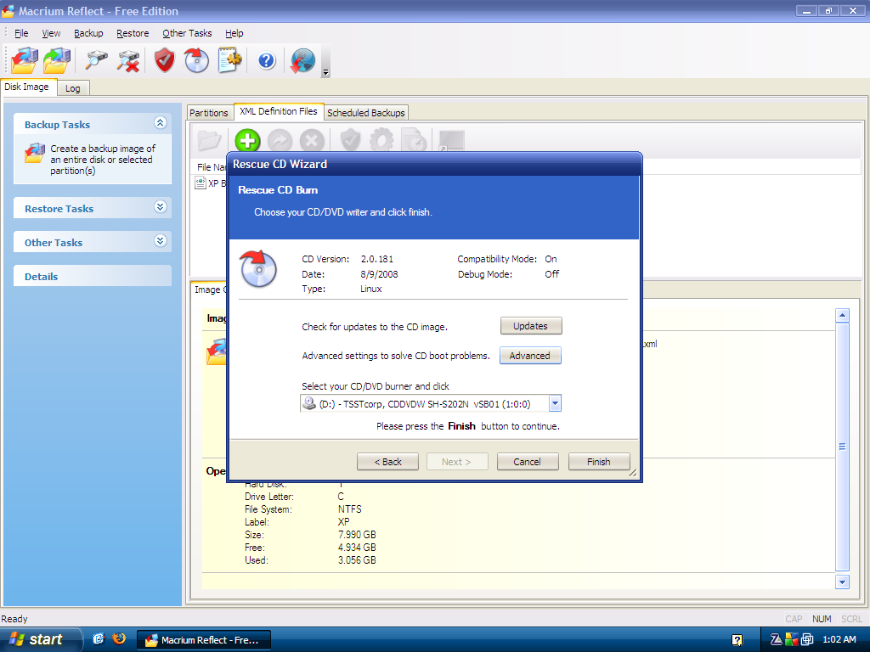Click the greyed open folder icon in XML toolbar
The image size is (870, 652).
[x=209, y=140]
